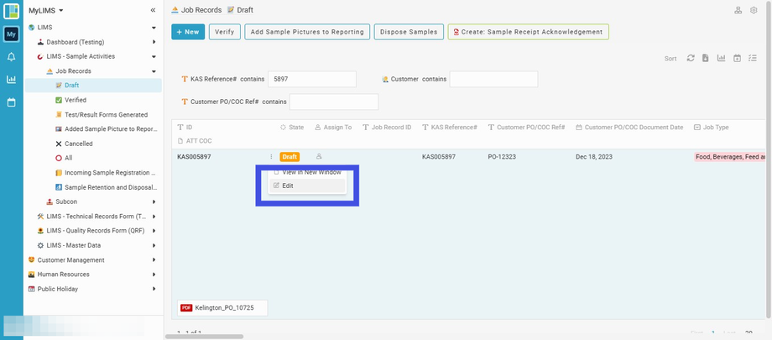The height and width of the screenshot is (340, 772).
Task: Click the checklist view icon in list toolbar
Action: [753, 58]
